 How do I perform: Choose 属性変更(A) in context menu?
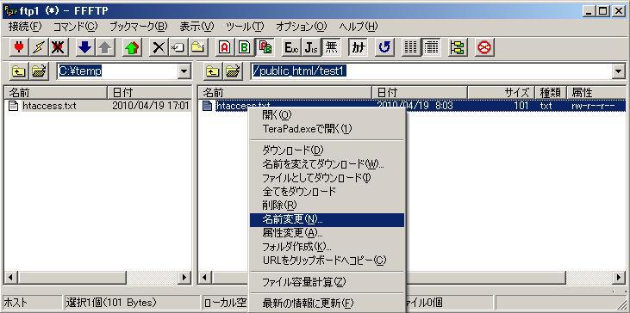point(327,233)
